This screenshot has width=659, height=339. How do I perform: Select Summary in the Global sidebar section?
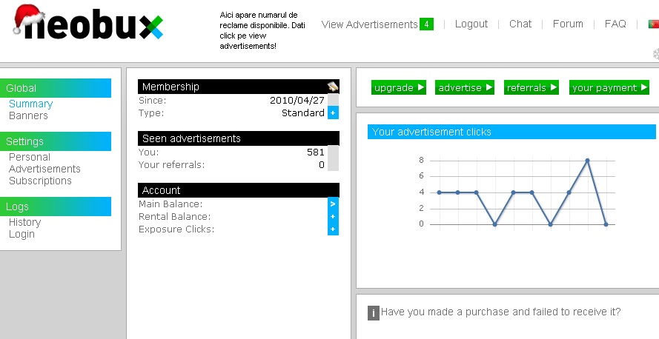click(30, 104)
